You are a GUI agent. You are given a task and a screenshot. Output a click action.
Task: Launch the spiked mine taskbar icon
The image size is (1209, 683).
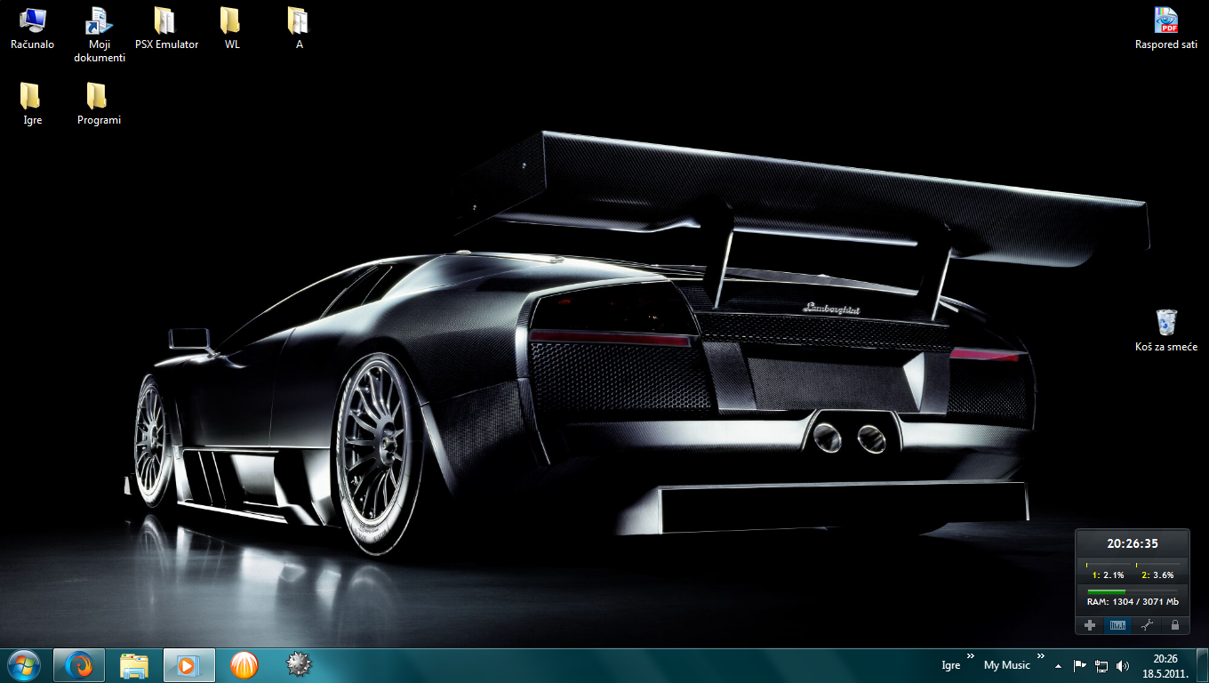(300, 664)
